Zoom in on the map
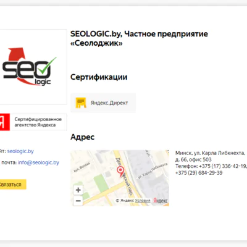The height and width of the screenshot is (247, 247). pos(78,190)
